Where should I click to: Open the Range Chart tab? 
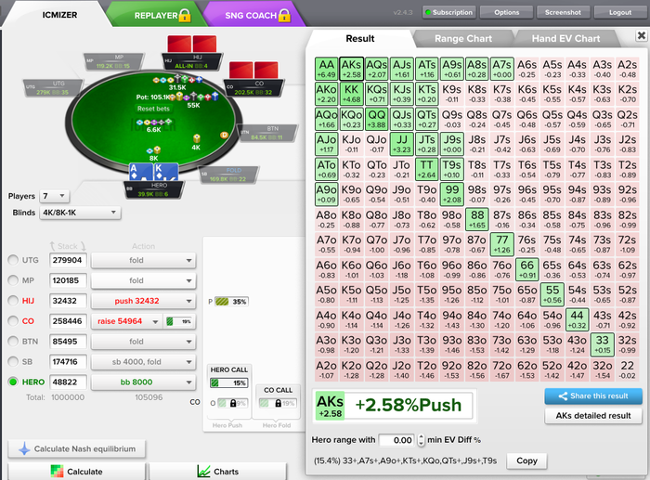pos(463,39)
